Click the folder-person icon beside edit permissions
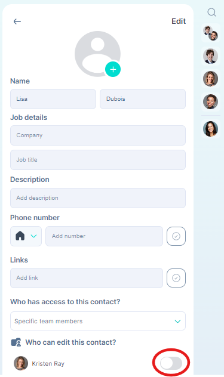The image size is (224, 377). 16,342
